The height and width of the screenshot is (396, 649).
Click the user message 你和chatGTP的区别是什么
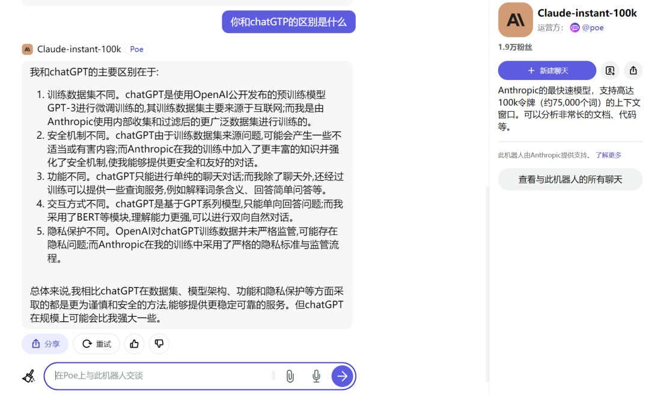coord(288,22)
